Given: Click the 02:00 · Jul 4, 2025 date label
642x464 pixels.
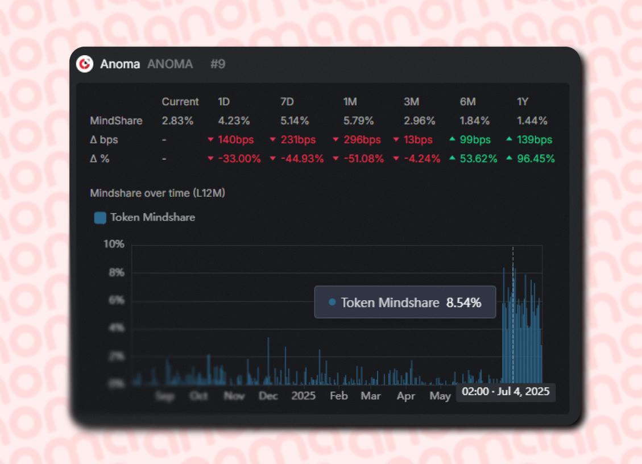Looking at the screenshot, I should point(506,392).
